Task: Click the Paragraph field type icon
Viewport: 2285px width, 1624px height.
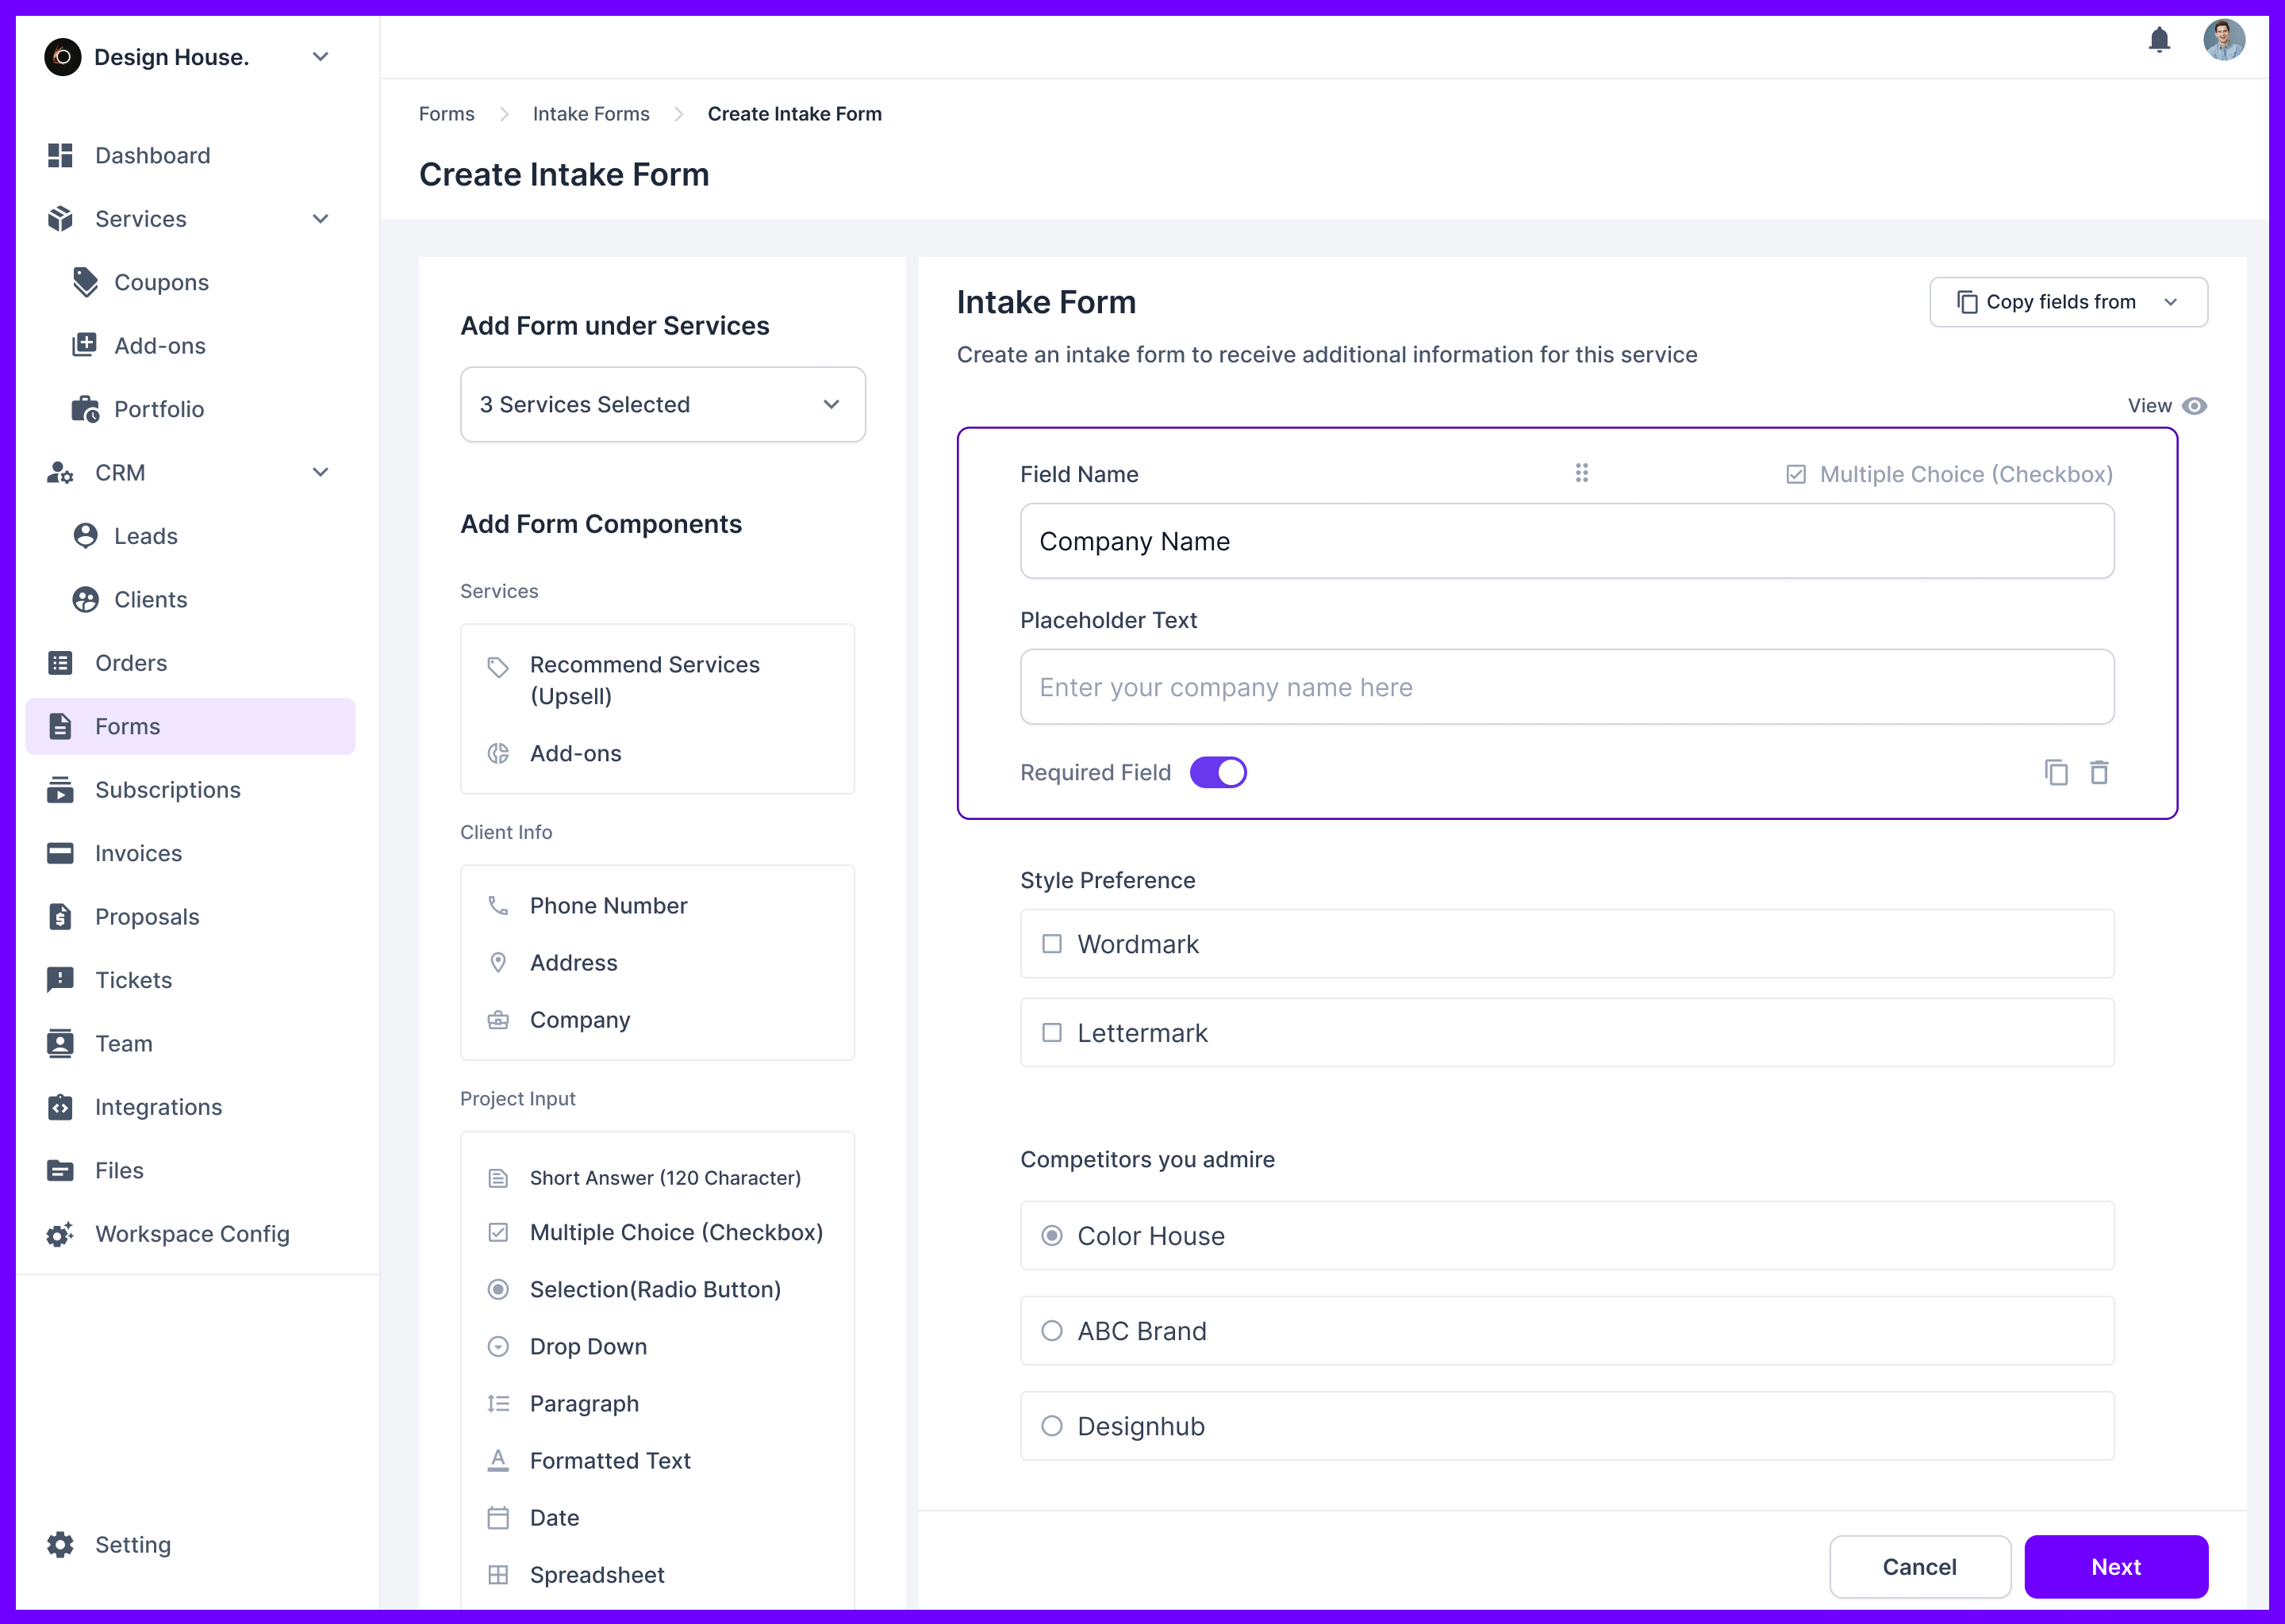Action: (x=499, y=1403)
